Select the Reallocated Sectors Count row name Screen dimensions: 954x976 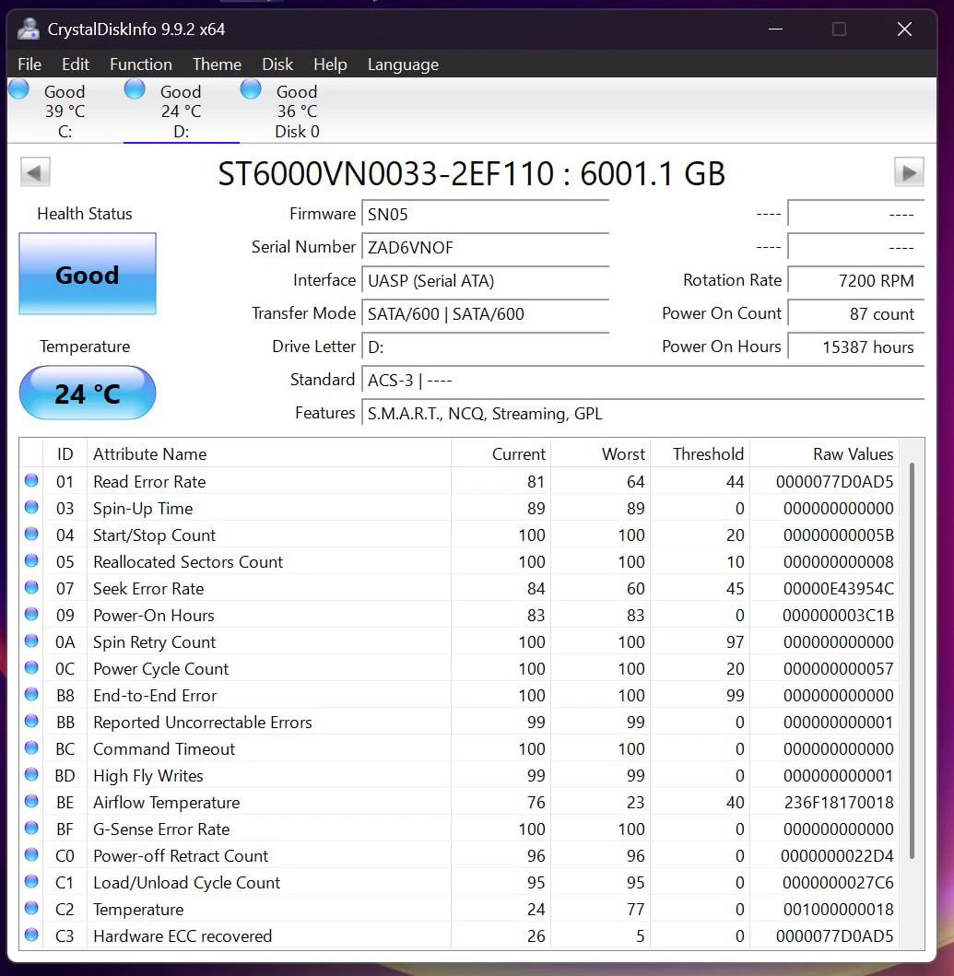pyautogui.click(x=188, y=561)
